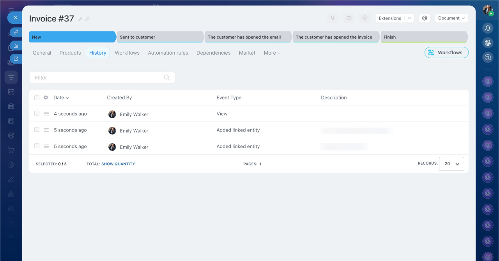Click the notifications bell icon

pos(488,28)
